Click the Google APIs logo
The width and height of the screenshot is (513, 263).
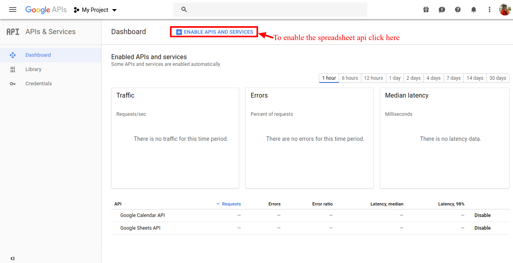46,10
